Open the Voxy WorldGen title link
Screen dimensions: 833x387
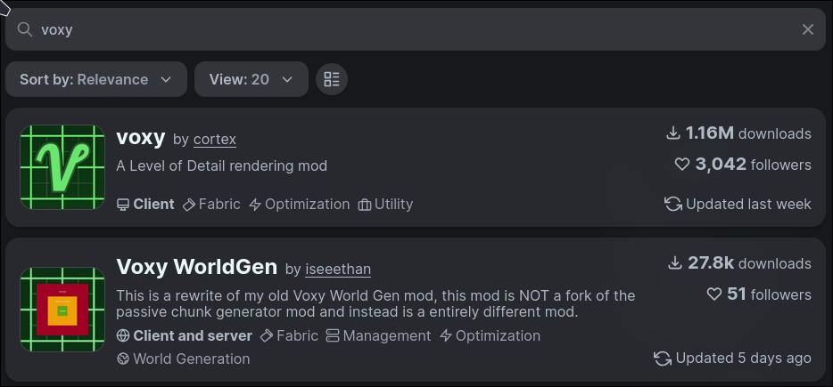pyautogui.click(x=197, y=266)
